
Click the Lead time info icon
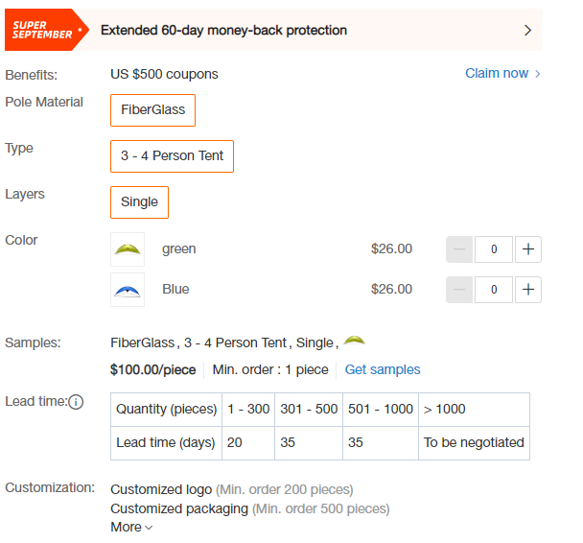coord(76,402)
